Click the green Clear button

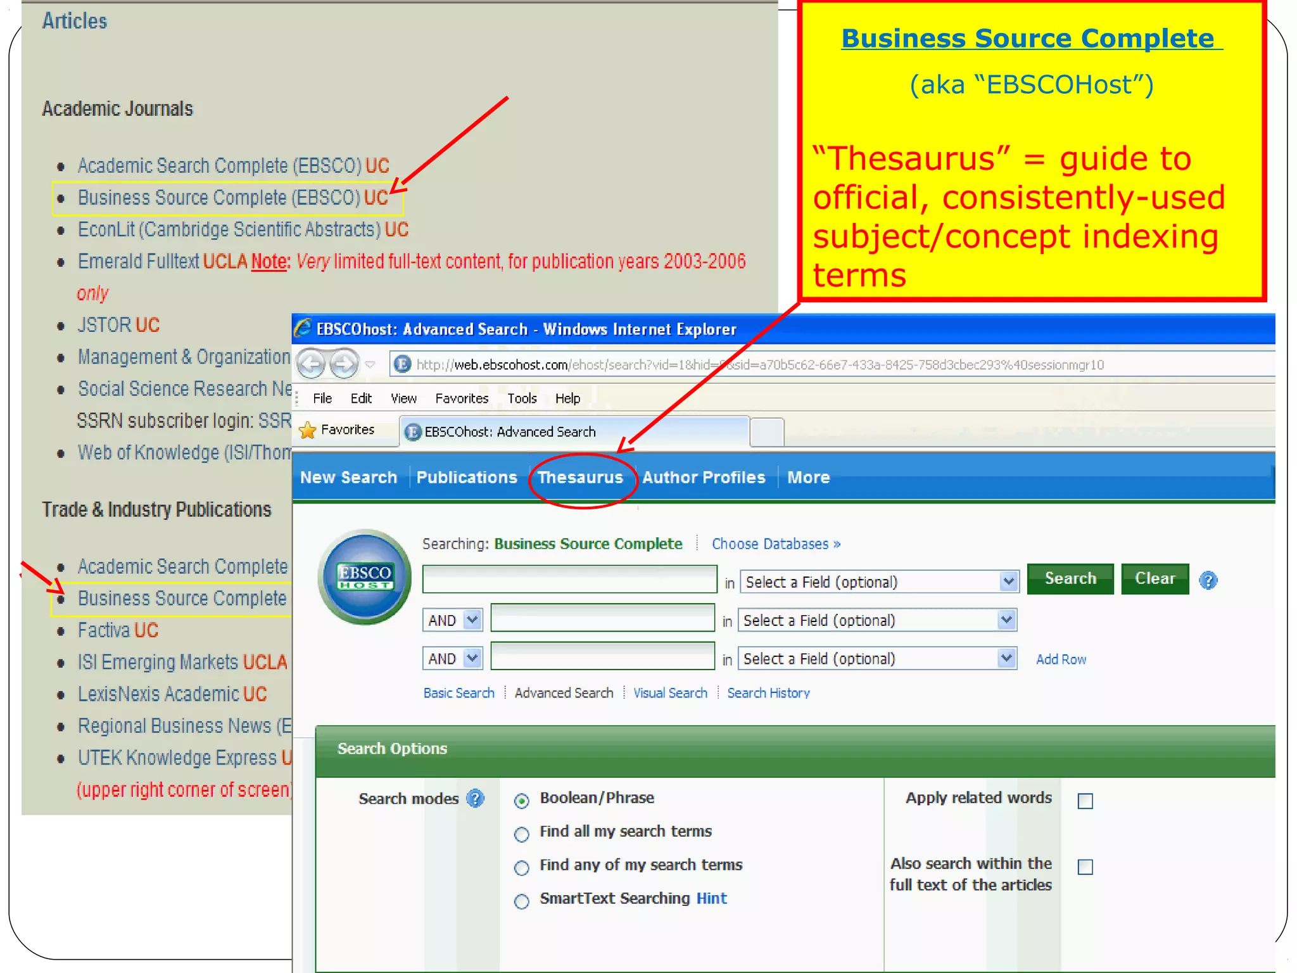(x=1155, y=578)
